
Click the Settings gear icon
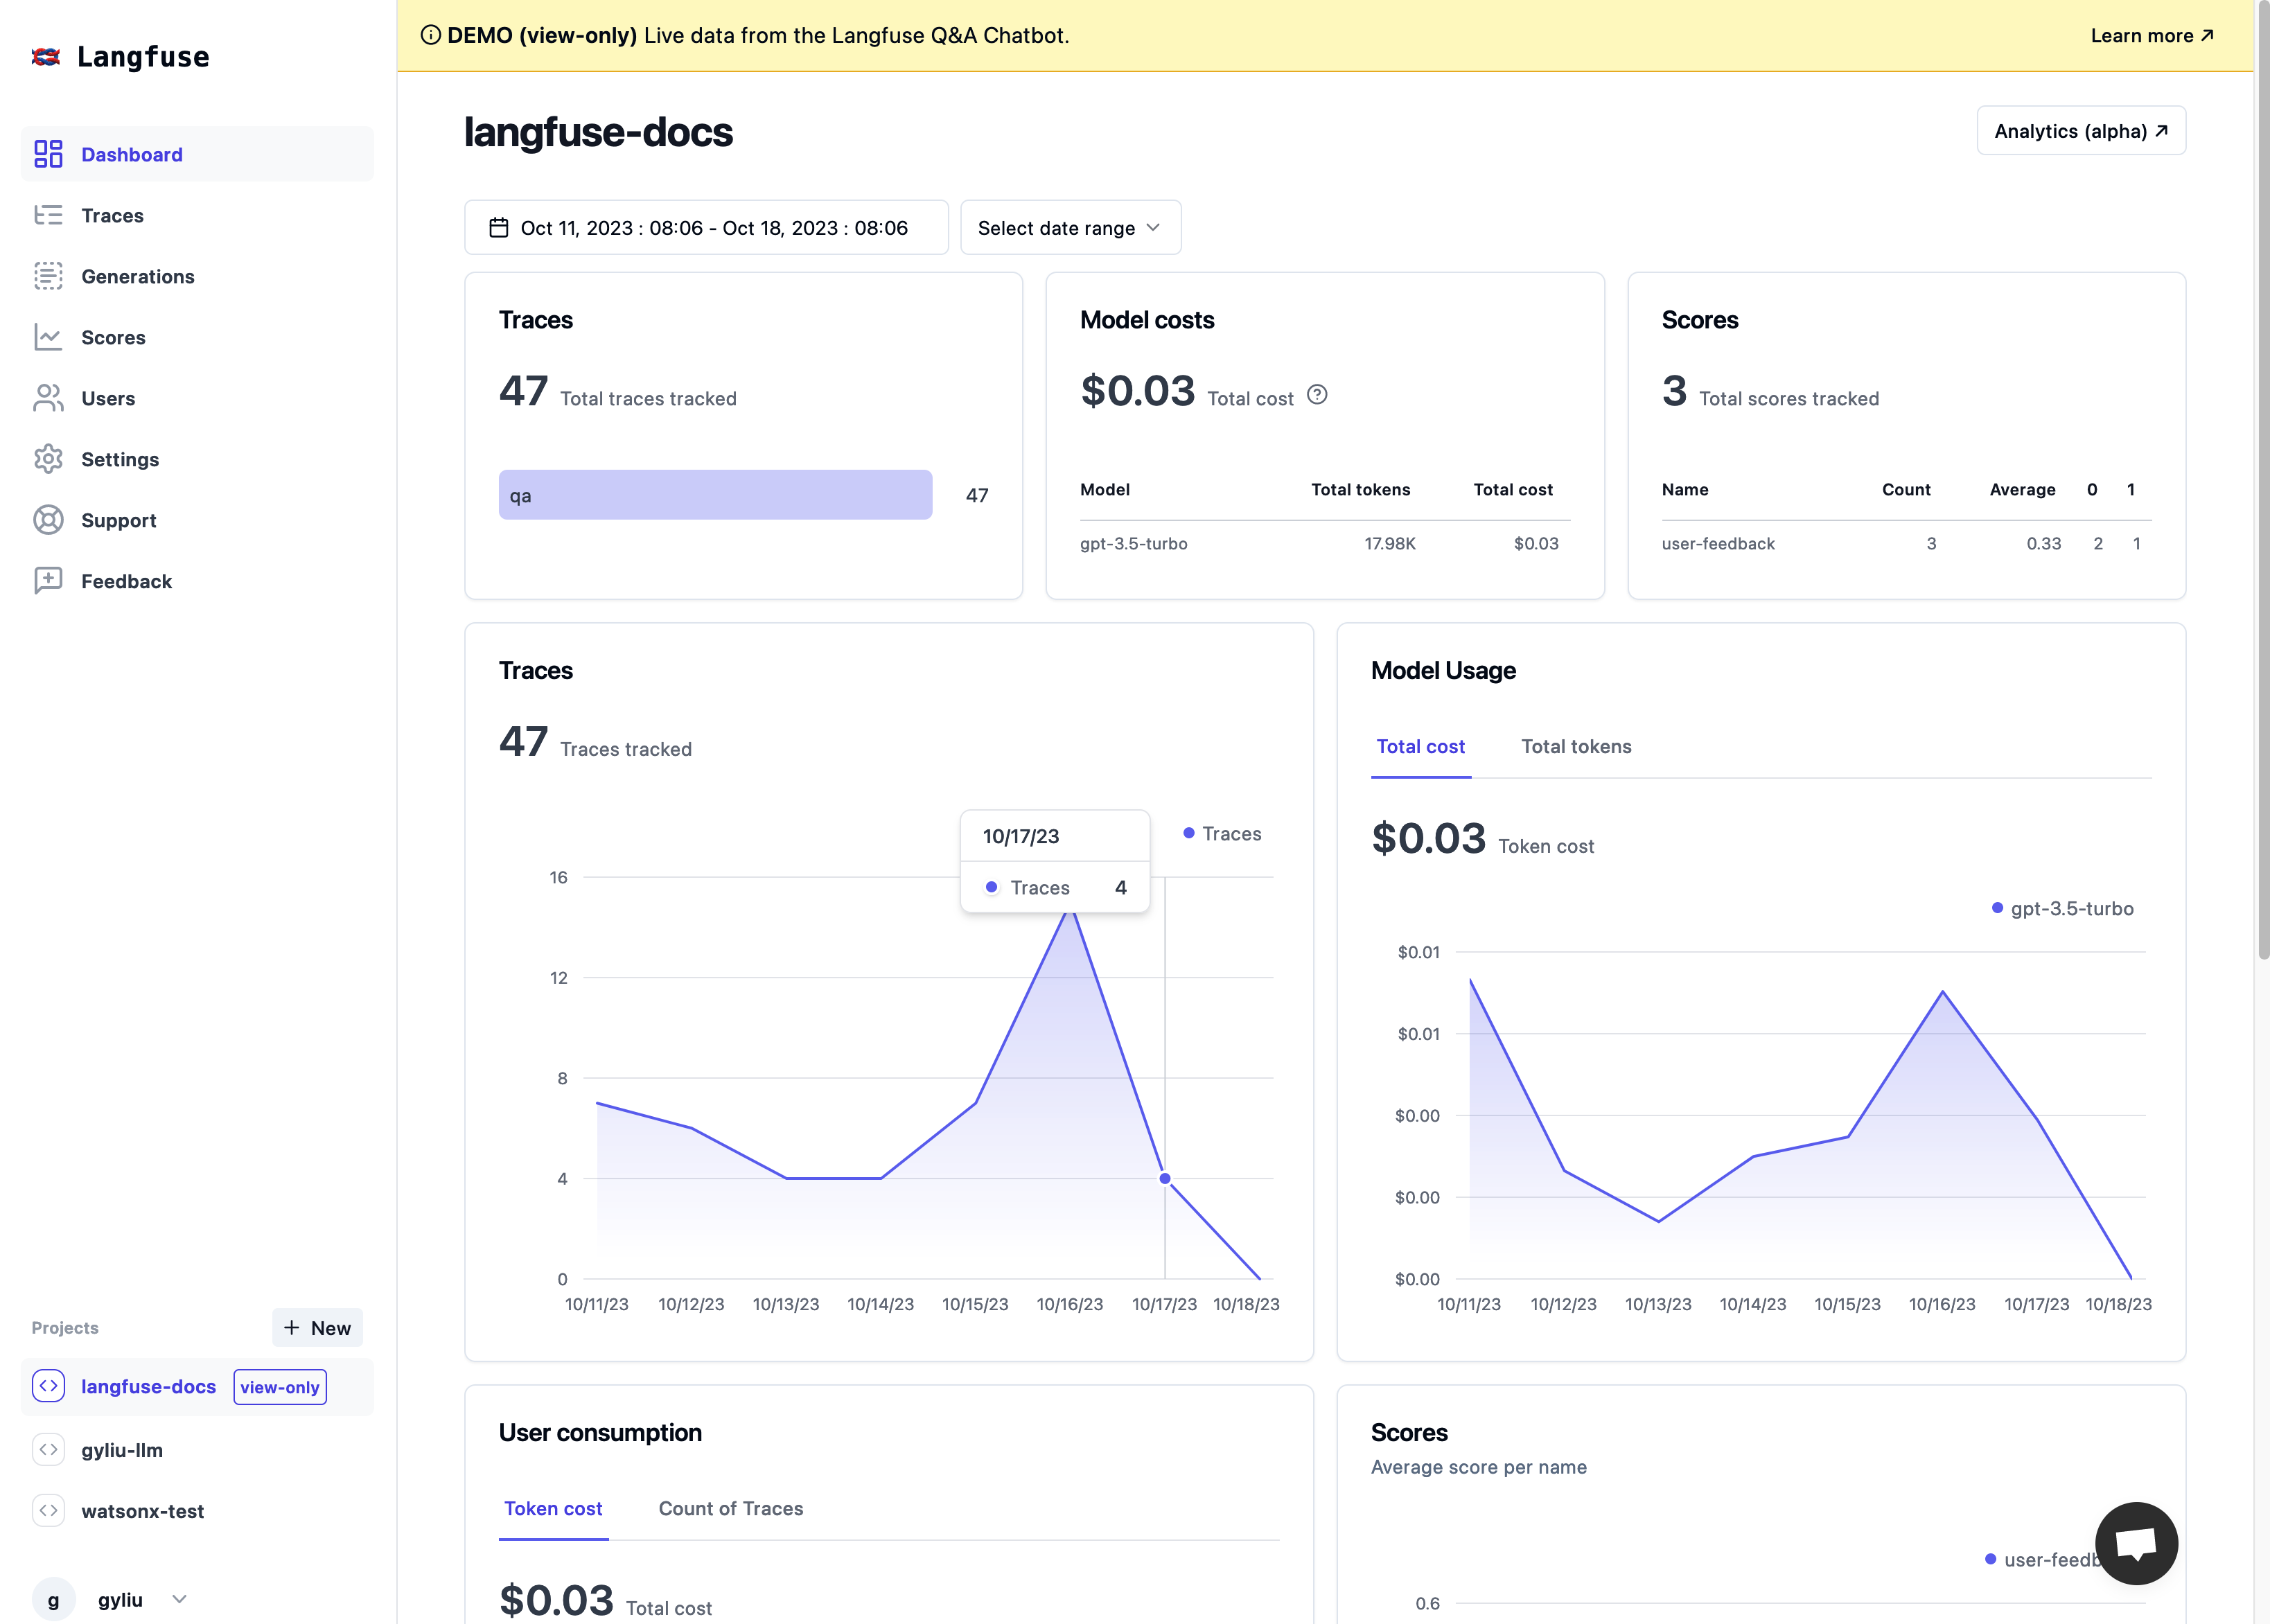point(48,459)
